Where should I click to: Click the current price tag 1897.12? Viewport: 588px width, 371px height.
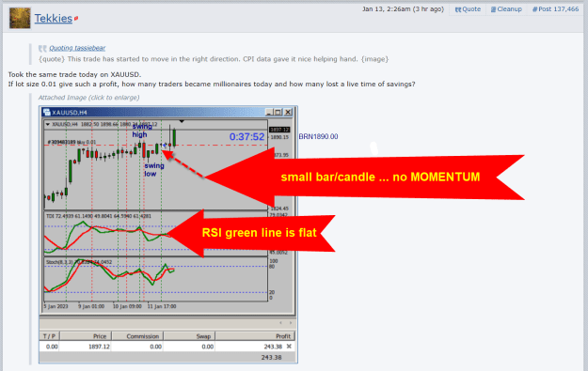coord(279,130)
